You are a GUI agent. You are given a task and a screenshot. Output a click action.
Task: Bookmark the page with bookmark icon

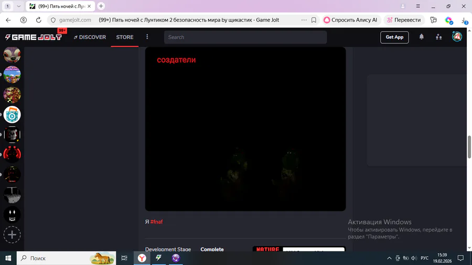click(314, 20)
